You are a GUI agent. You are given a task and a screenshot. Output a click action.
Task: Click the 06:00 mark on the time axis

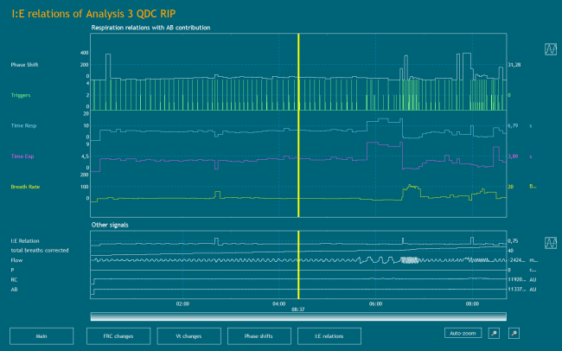[375, 303]
